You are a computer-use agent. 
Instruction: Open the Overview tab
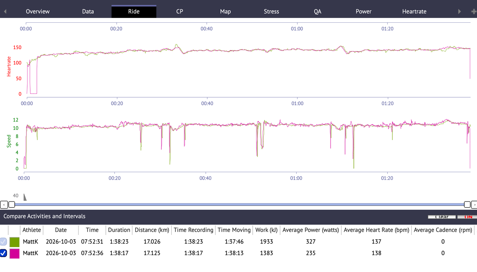(38, 12)
